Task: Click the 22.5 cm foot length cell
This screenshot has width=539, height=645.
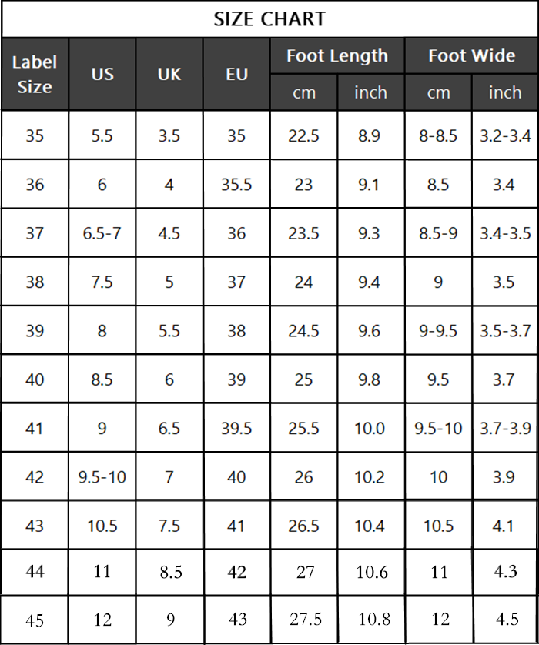Action: click(x=304, y=136)
